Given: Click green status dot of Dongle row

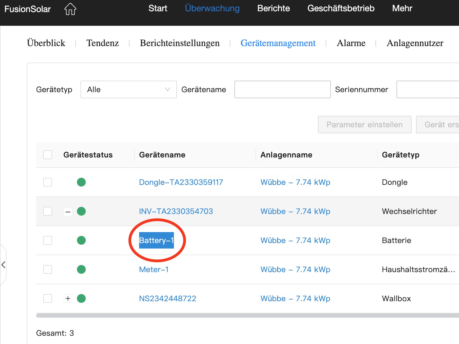Looking at the screenshot, I should pos(81,182).
